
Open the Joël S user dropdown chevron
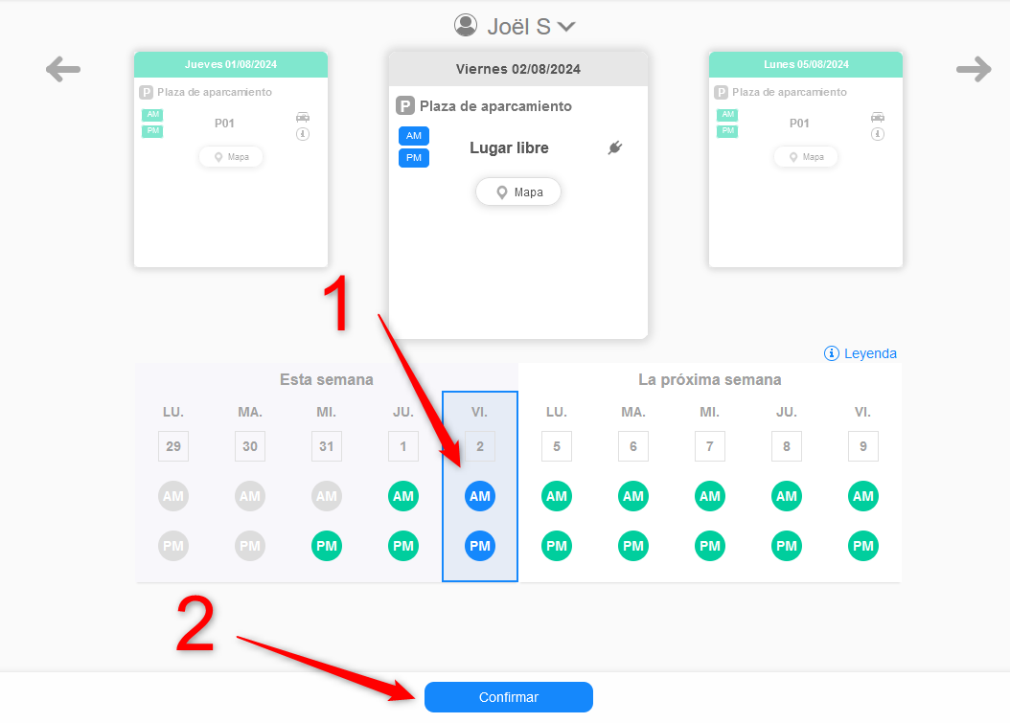point(566,27)
